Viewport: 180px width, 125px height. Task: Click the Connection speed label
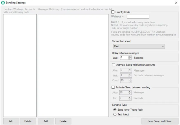[x=121, y=41]
